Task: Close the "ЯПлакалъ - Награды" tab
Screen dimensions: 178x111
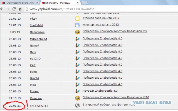Action: coord(78,3)
